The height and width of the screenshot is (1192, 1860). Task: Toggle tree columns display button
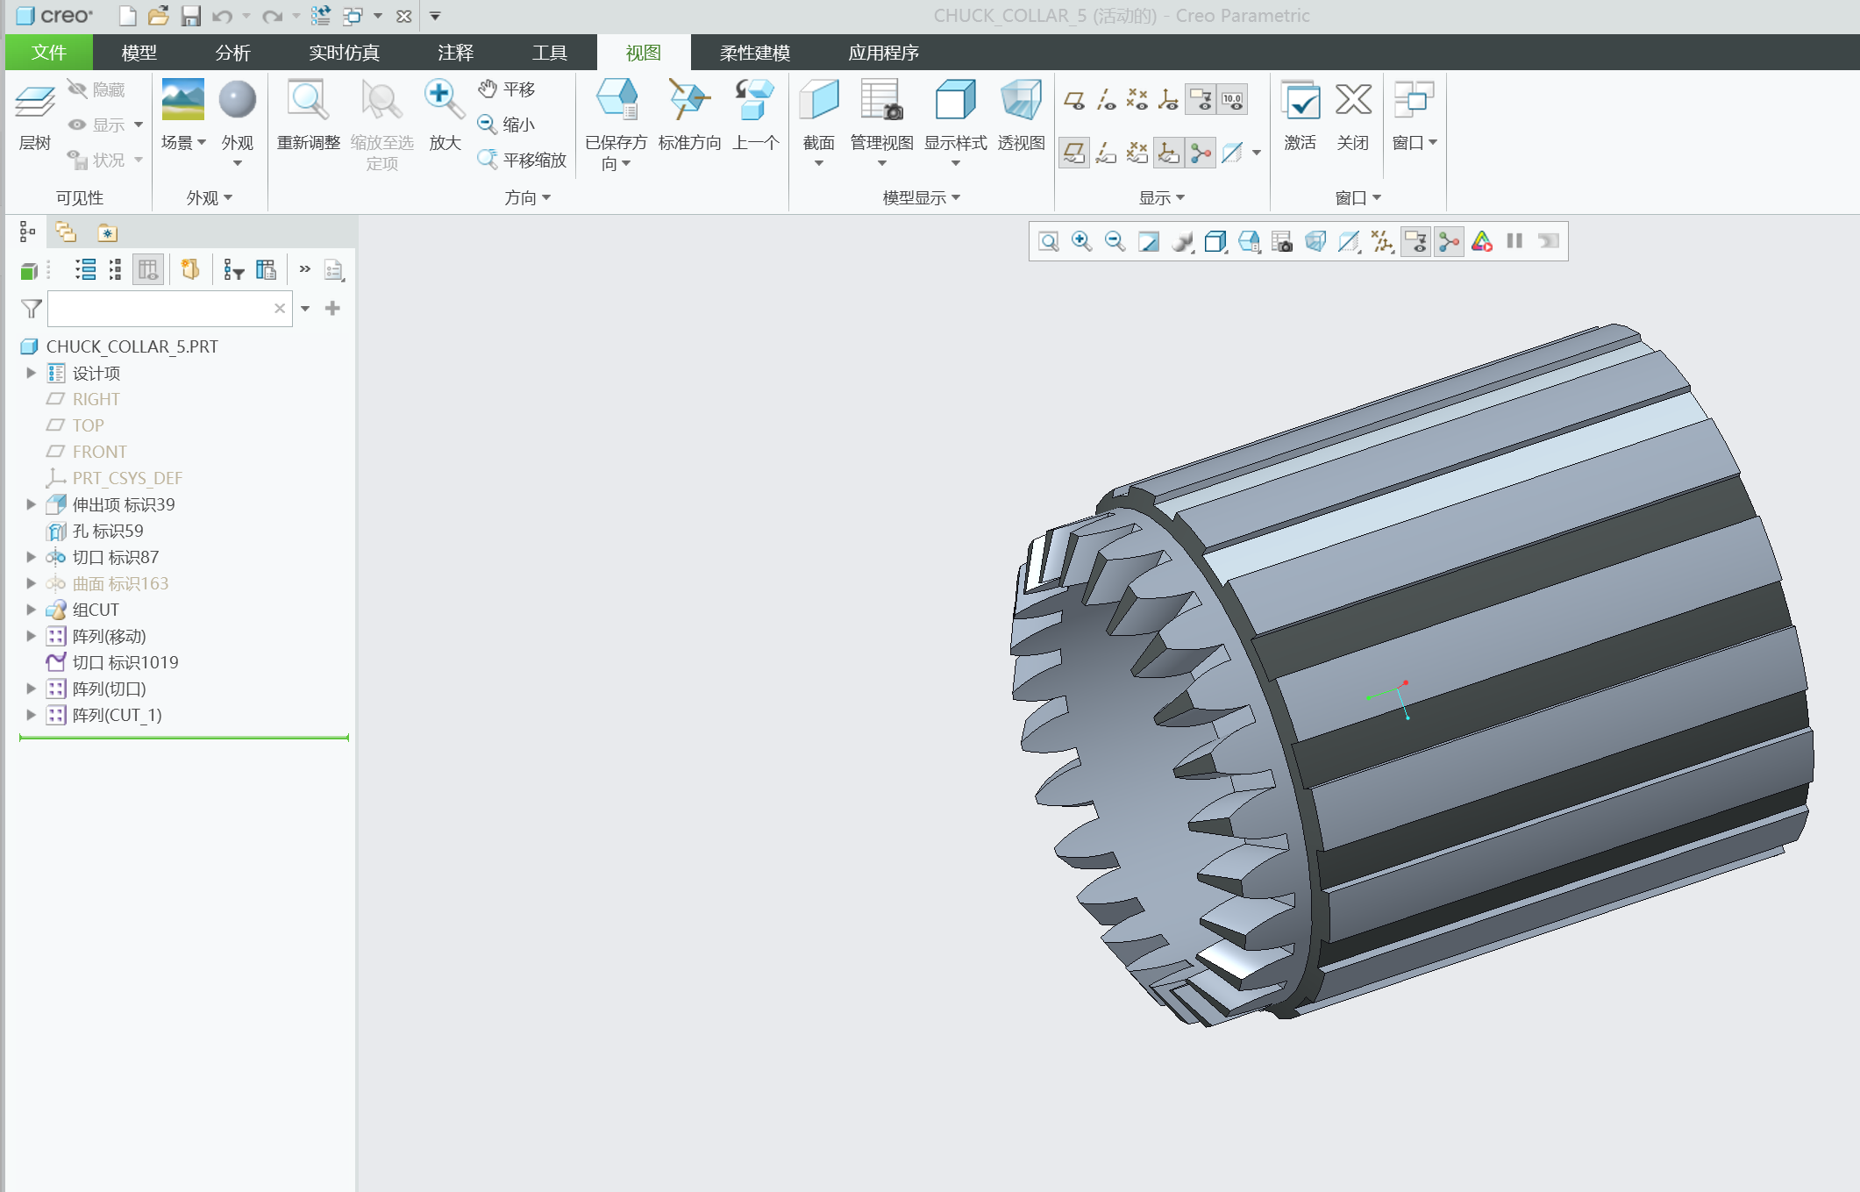[x=147, y=269]
